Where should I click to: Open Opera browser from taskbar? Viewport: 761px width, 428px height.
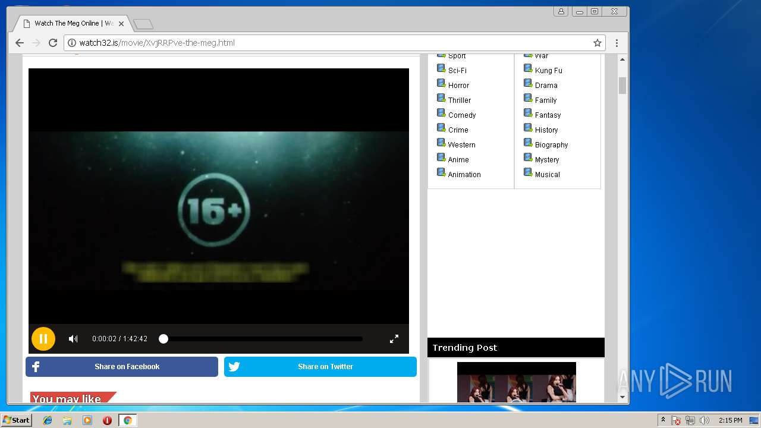pos(107,420)
